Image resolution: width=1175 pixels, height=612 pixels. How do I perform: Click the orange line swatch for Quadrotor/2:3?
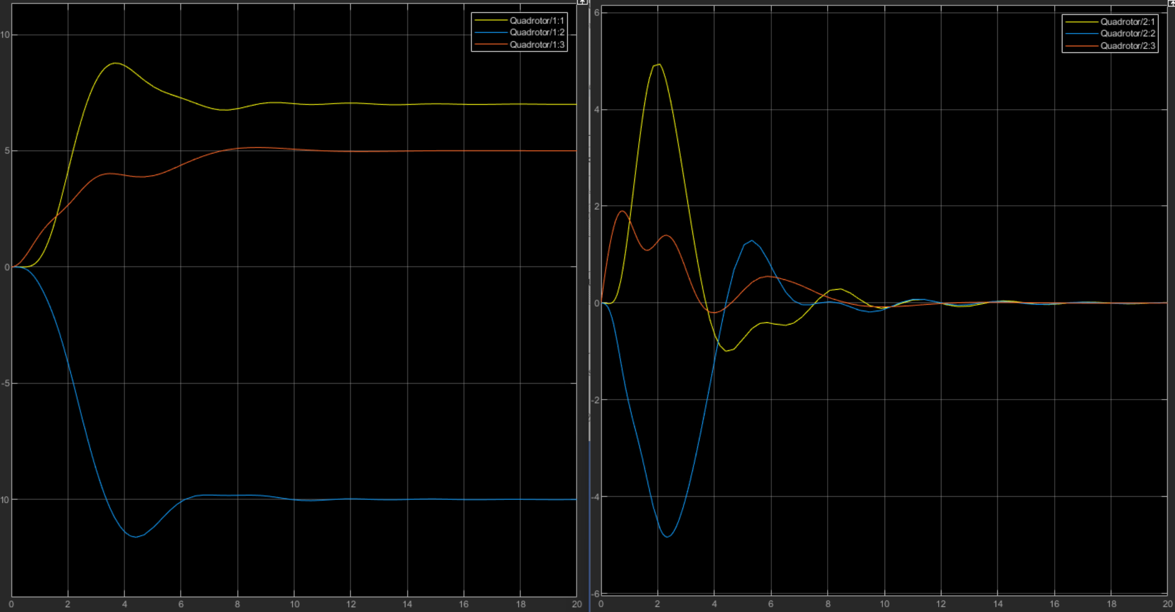(x=1081, y=46)
